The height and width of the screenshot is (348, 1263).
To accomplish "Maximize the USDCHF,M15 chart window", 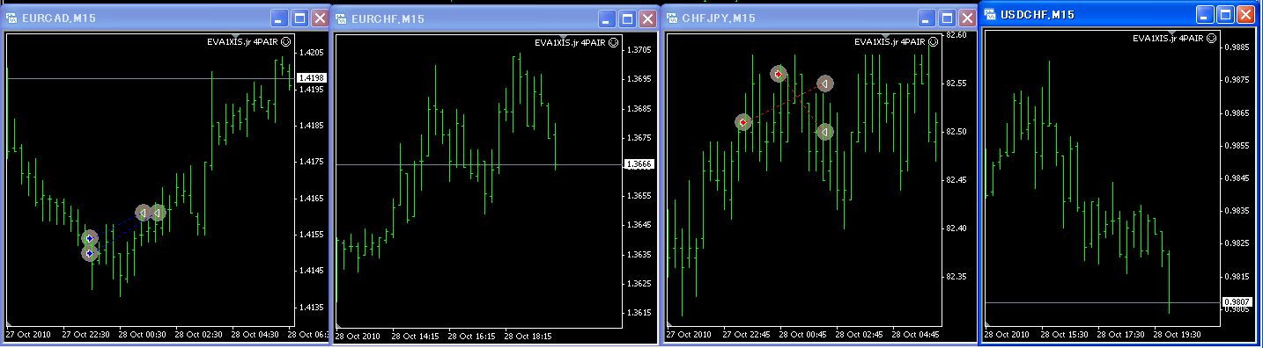I will click(1225, 14).
